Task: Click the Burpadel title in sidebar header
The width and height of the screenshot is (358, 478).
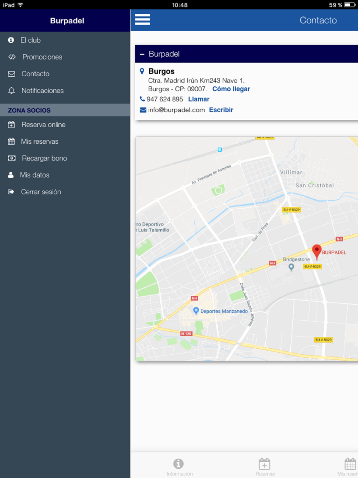Action: tap(67, 21)
